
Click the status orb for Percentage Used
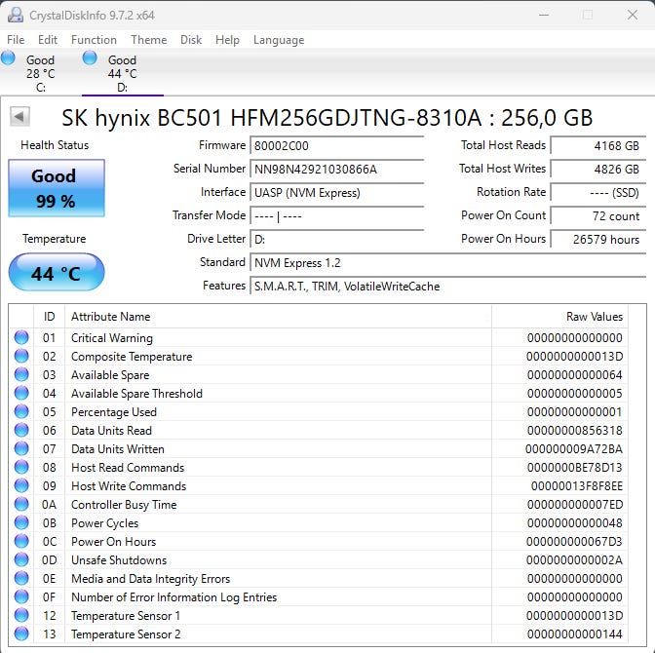(x=21, y=412)
